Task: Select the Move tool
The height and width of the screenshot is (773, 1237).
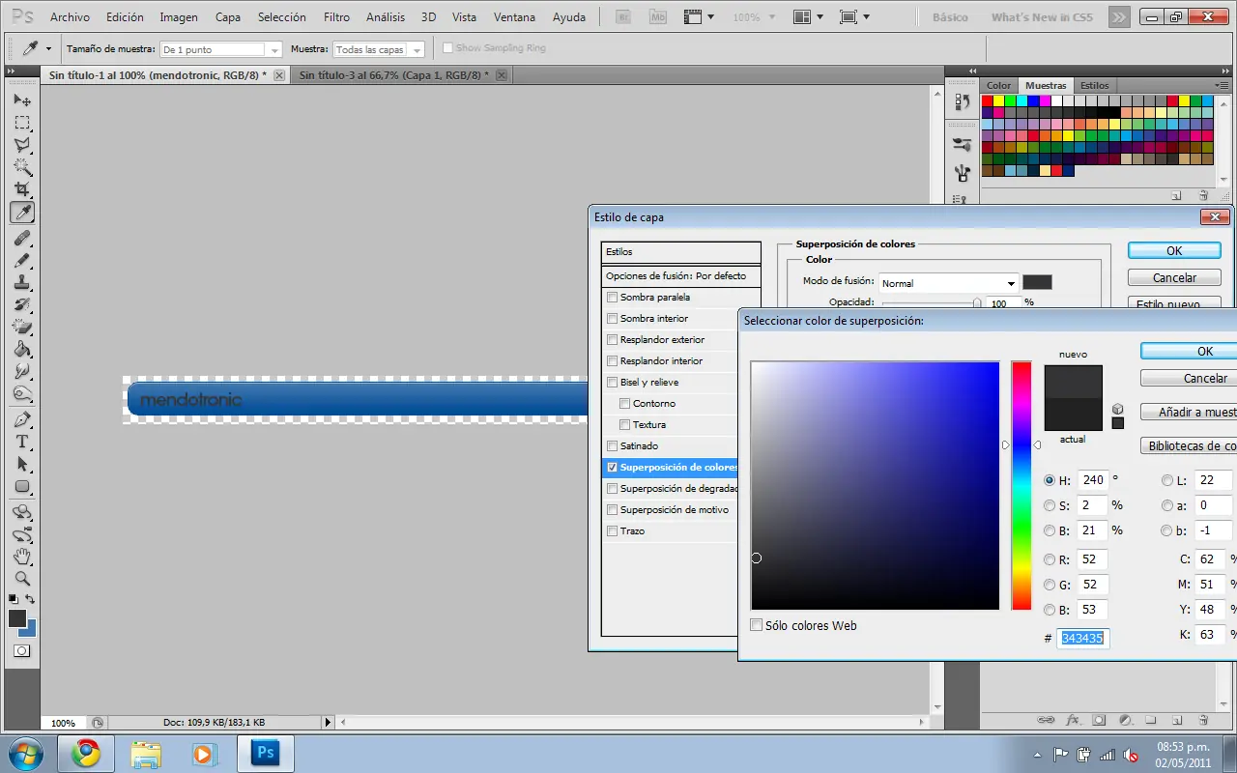Action: 21,100
